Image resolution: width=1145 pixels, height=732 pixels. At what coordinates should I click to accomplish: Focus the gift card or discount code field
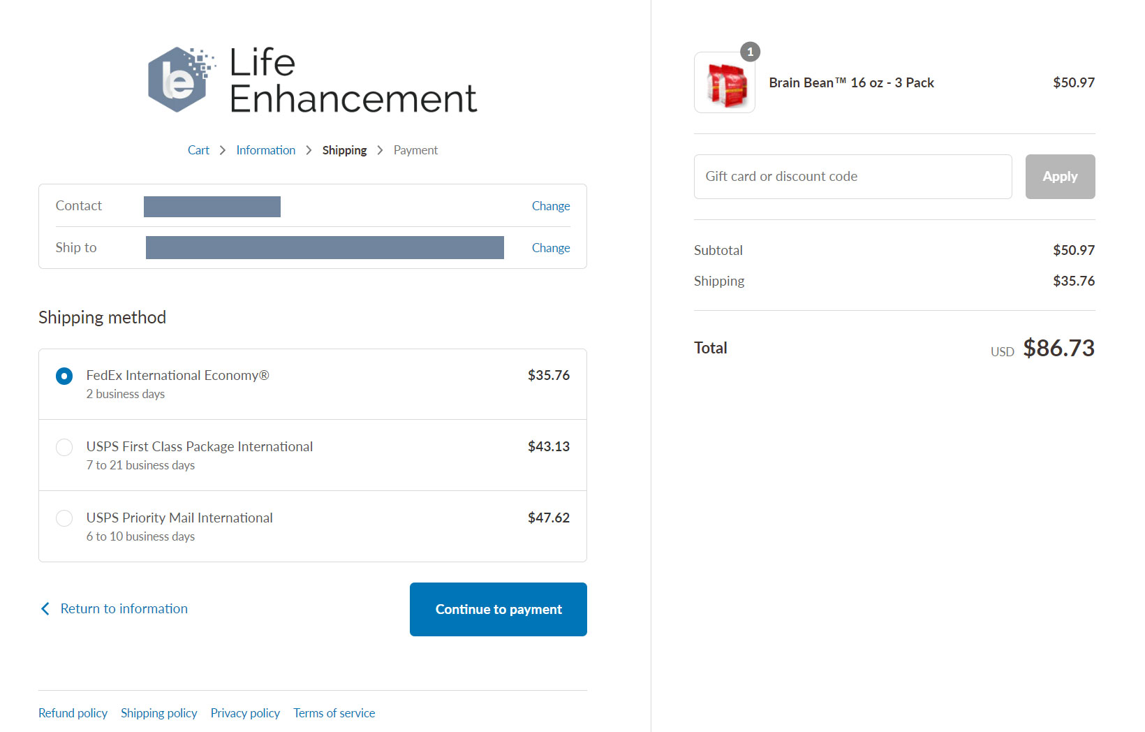[x=852, y=177]
